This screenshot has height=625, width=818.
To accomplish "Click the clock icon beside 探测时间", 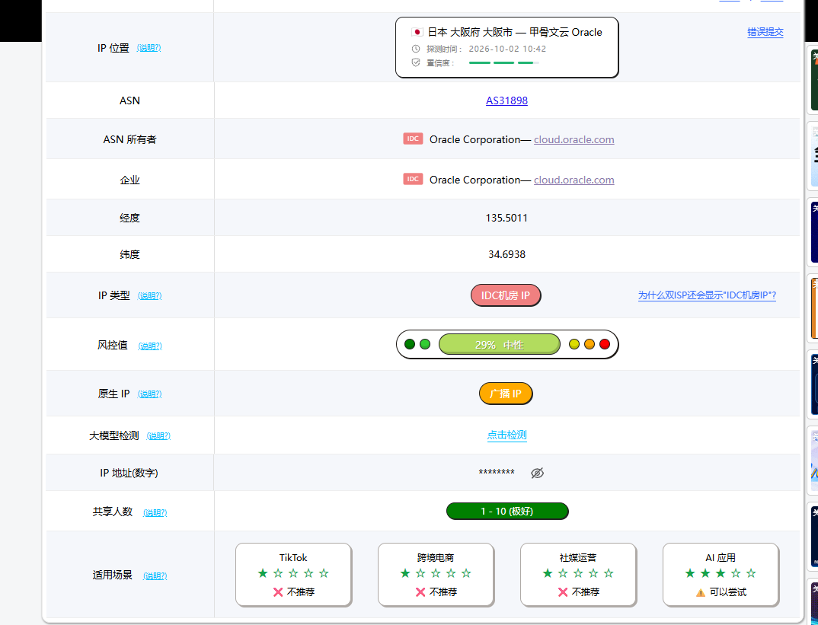I will [416, 49].
